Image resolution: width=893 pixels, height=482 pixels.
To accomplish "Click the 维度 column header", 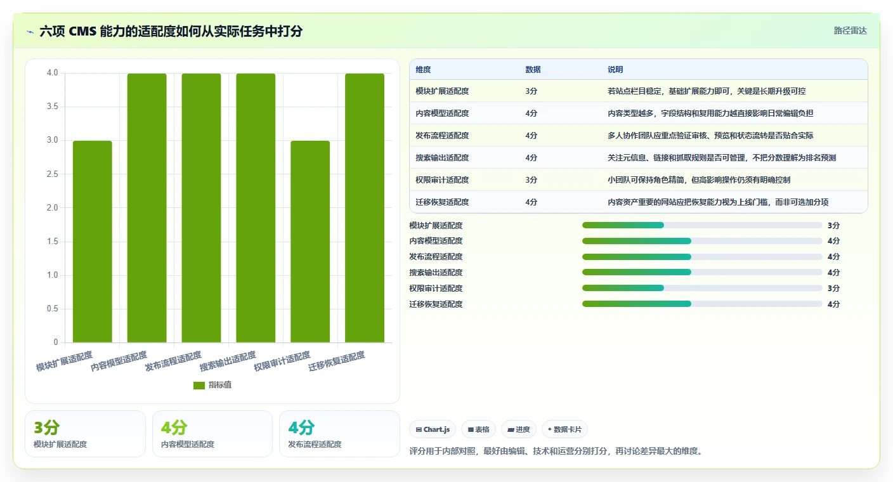I will tap(423, 70).
